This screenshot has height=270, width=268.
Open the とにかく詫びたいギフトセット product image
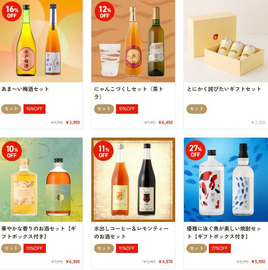pyautogui.click(x=226, y=41)
